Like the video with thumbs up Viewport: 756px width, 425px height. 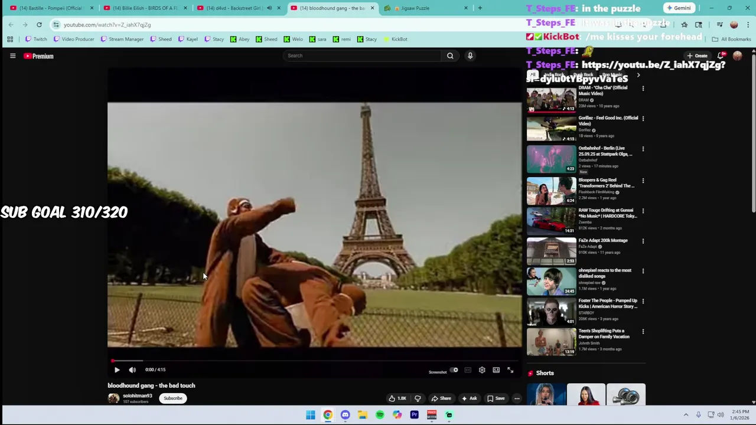pos(397,398)
